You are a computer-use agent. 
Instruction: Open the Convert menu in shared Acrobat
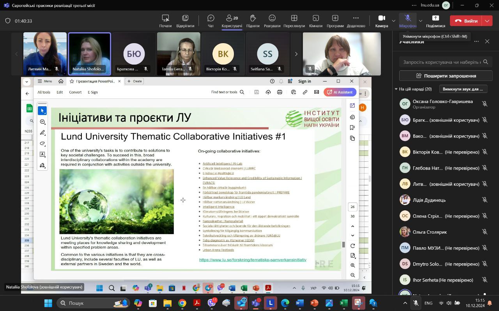point(75,92)
